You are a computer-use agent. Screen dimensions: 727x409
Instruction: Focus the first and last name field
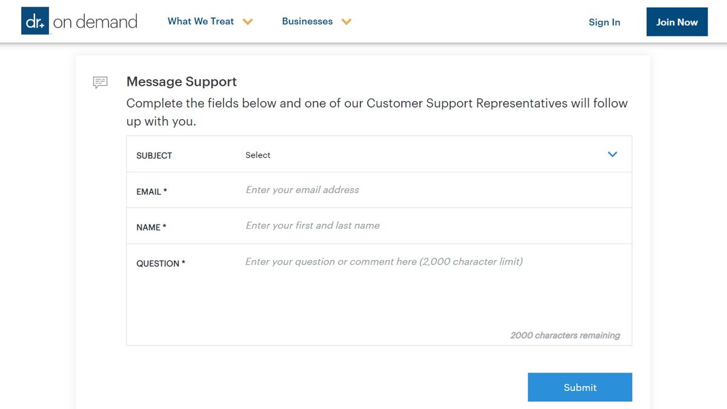click(424, 226)
